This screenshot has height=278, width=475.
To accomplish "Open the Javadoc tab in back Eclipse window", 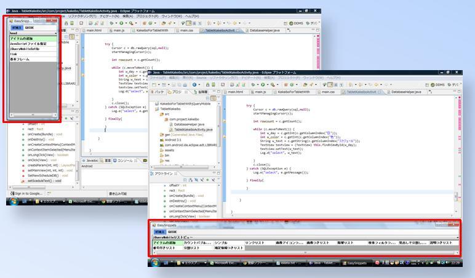I will pos(90,161).
